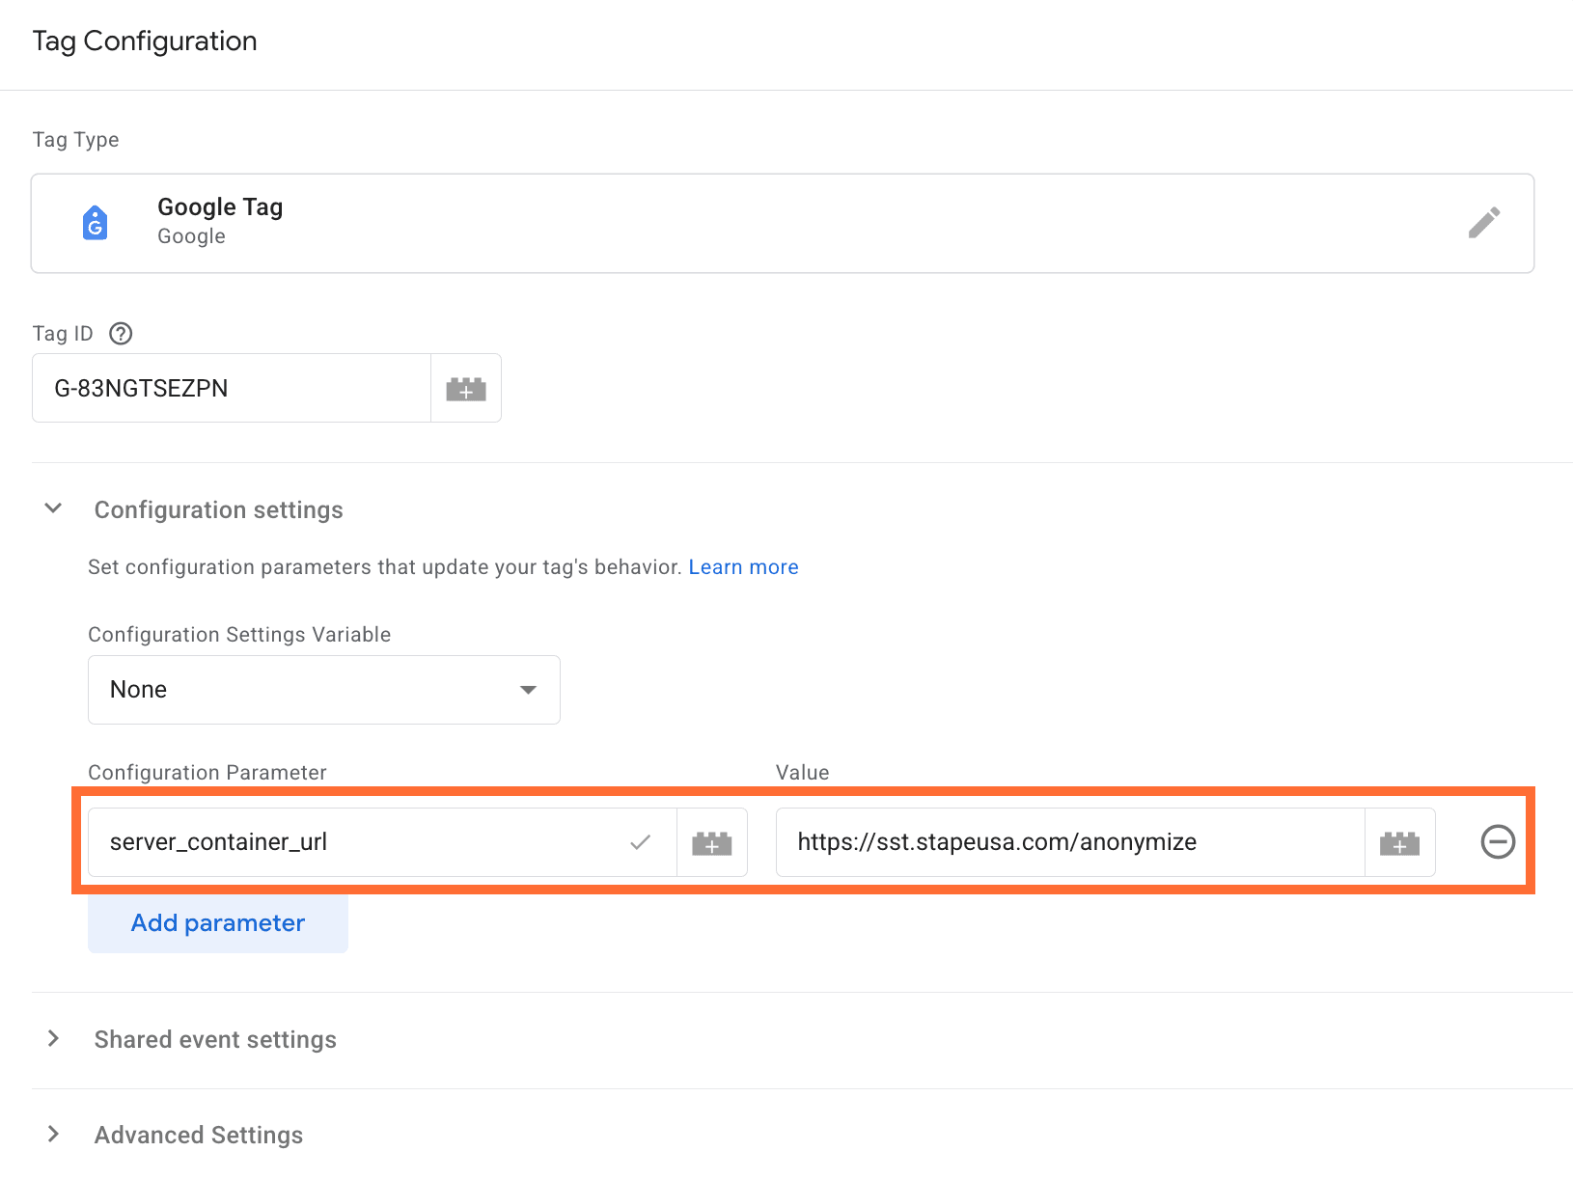Insert a variable into the Value field
Screen dimensions: 1573x1179
coord(1399,841)
